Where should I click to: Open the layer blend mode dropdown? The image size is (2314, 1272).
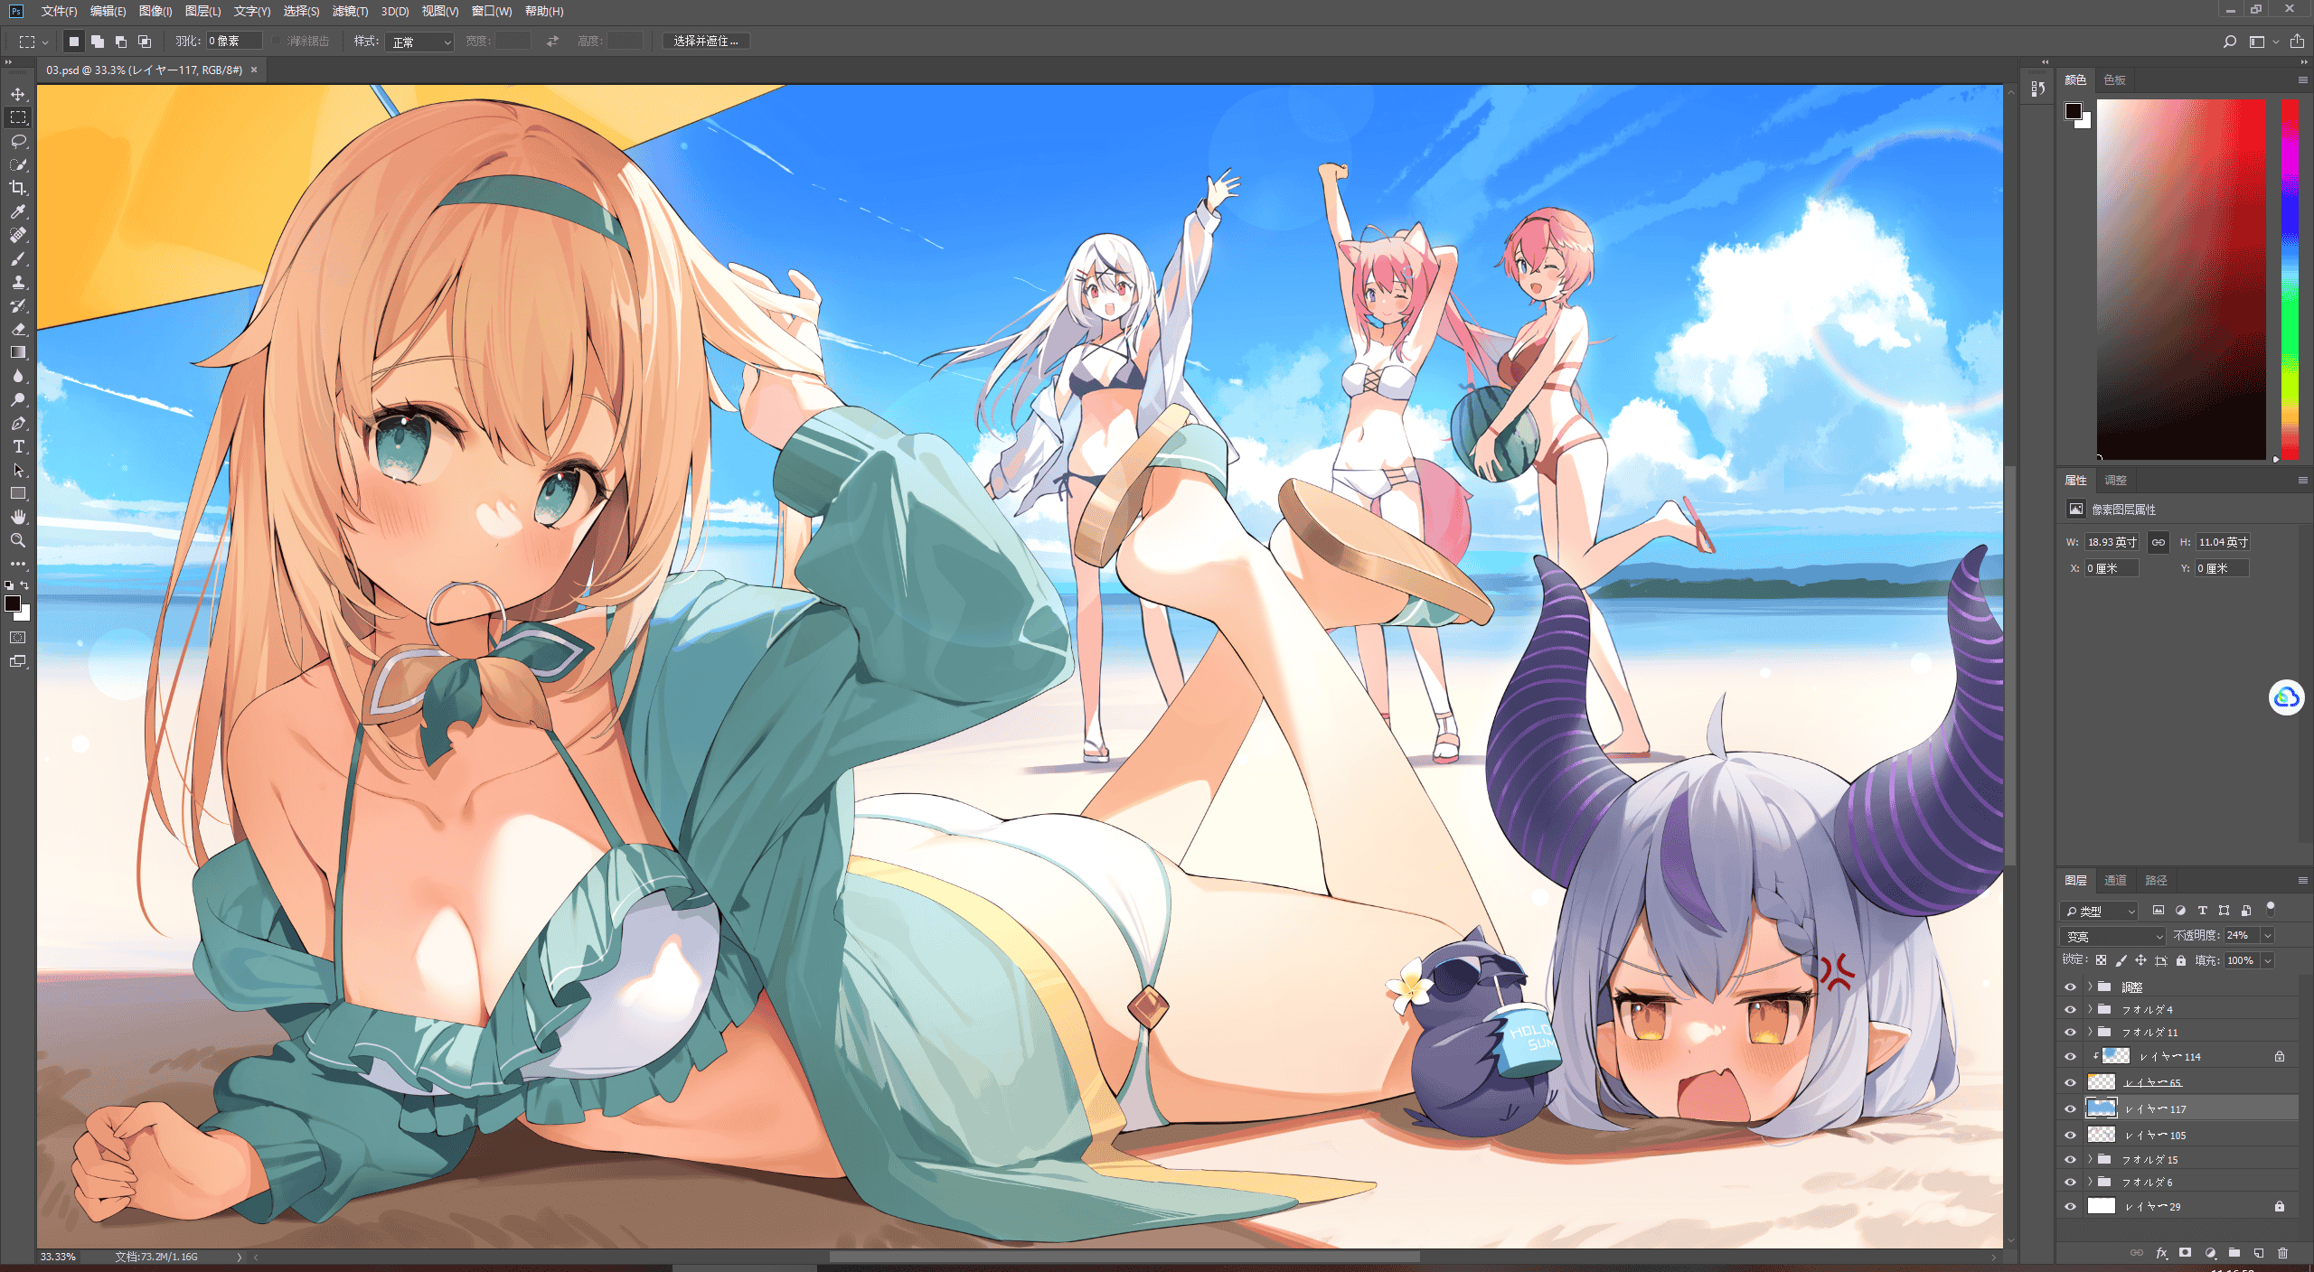[2113, 936]
